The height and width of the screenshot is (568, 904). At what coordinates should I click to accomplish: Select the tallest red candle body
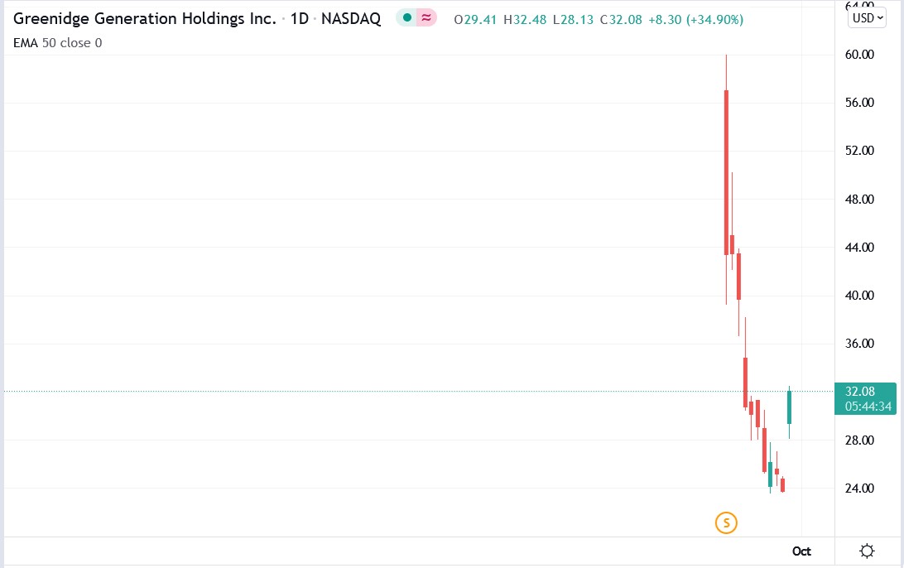coord(727,172)
